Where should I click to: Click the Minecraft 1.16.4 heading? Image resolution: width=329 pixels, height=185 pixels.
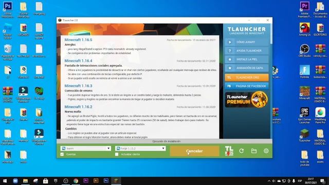tap(78, 61)
